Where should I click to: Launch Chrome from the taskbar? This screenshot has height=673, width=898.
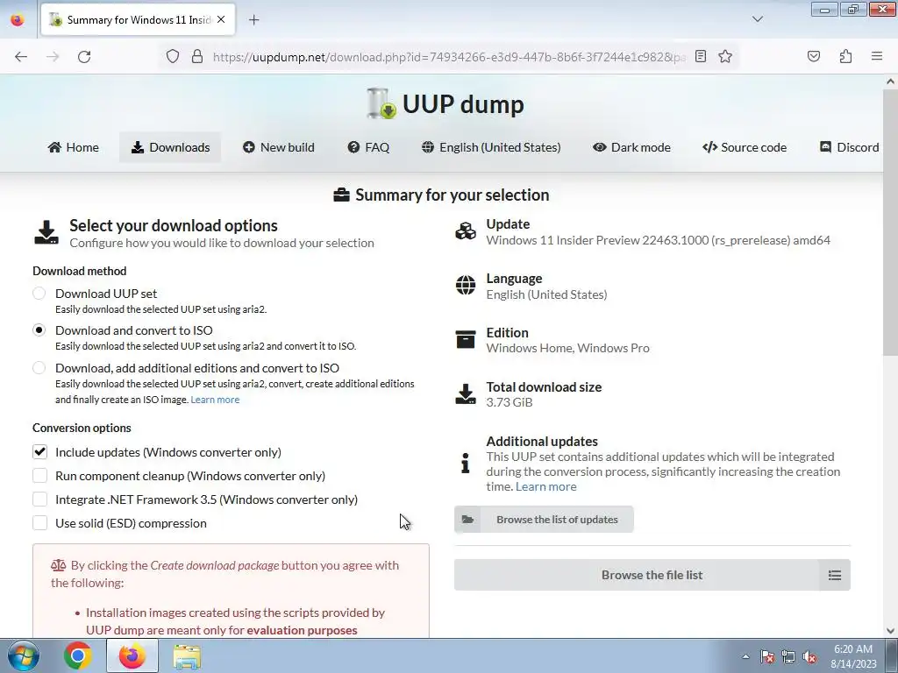coord(78,655)
